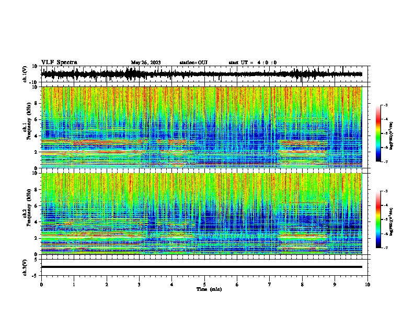414x319 pixels.
Task: Click time axis tick label "3"
Action: point(139,285)
